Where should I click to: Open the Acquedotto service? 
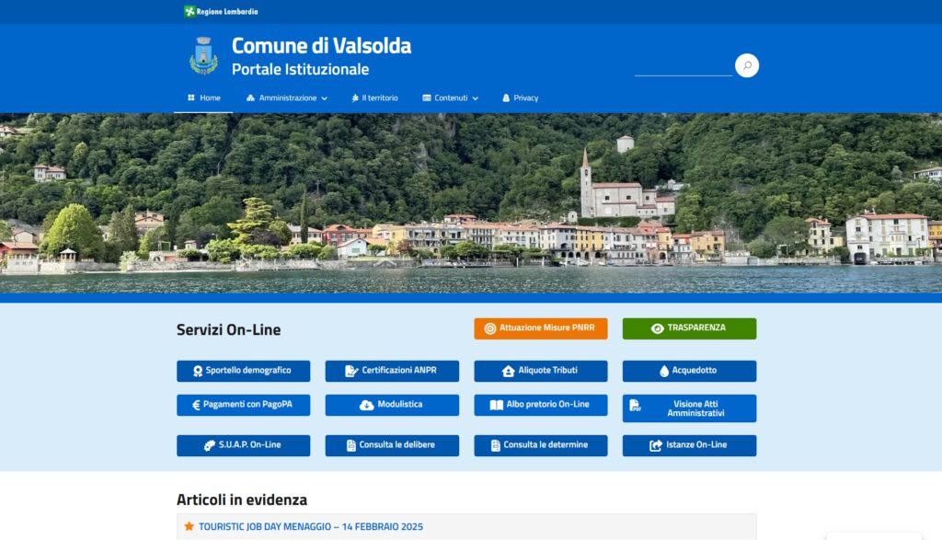tap(689, 372)
